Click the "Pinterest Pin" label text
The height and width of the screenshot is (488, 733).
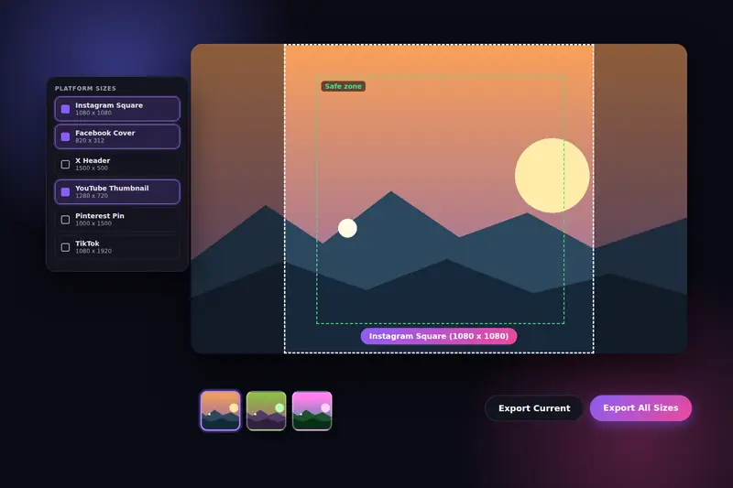point(100,216)
